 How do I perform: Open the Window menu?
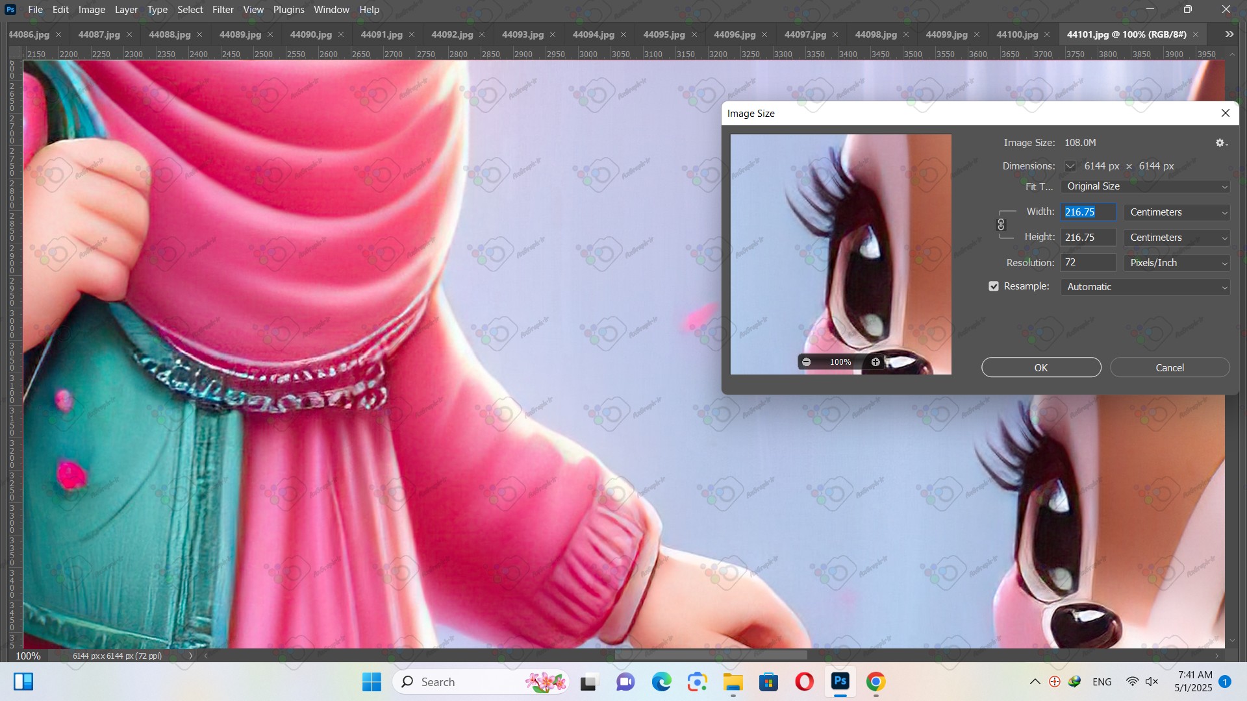(x=331, y=9)
